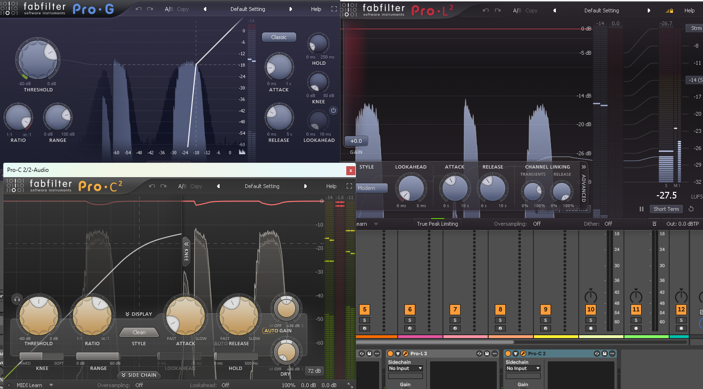703x389 pixels.
Task: Click True Peak Limiting button in Pro-L 2
Action: pos(437,224)
